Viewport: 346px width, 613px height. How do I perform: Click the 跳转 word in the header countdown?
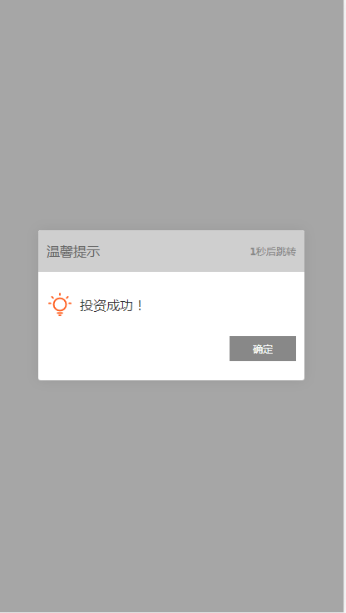(x=286, y=251)
